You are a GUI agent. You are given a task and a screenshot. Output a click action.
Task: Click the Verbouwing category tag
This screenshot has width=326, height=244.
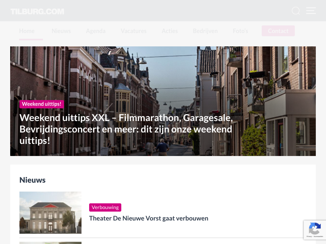click(105, 207)
